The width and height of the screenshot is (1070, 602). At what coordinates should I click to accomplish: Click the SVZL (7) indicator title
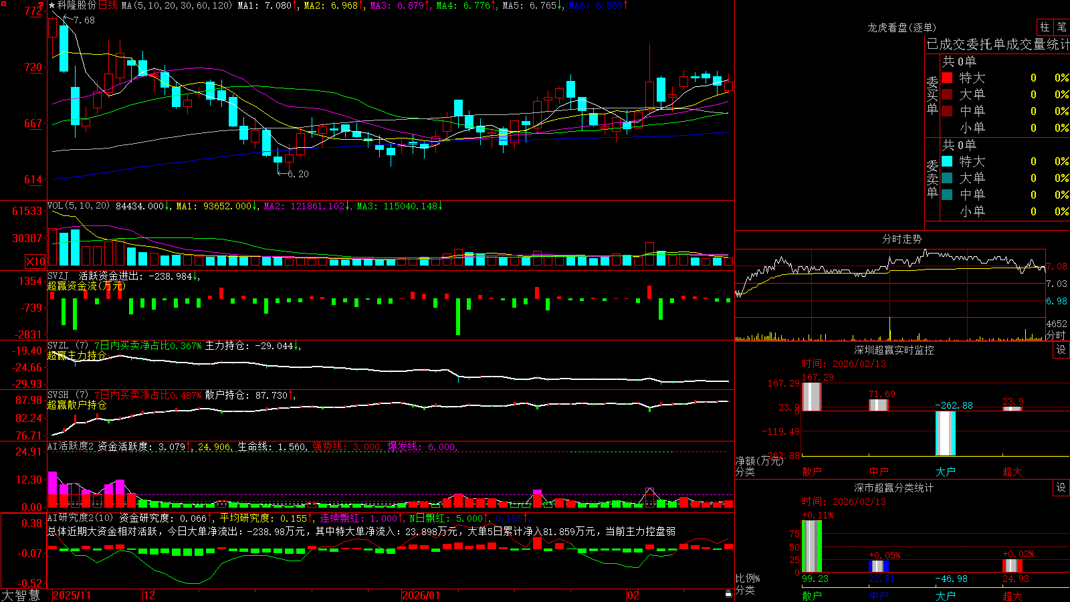pyautogui.click(x=68, y=346)
